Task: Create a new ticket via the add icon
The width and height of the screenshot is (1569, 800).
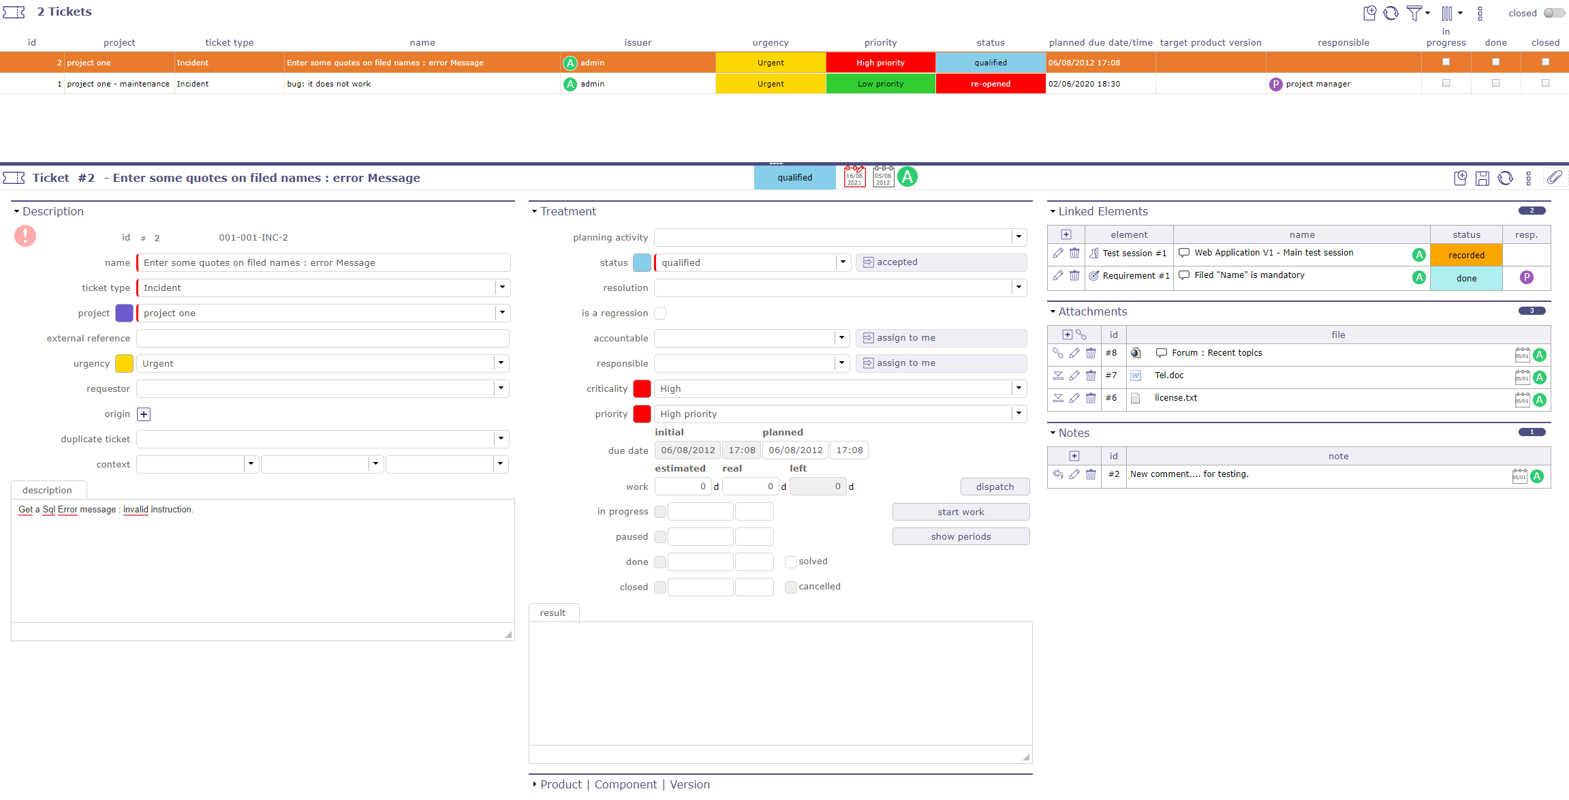Action: click(1370, 13)
